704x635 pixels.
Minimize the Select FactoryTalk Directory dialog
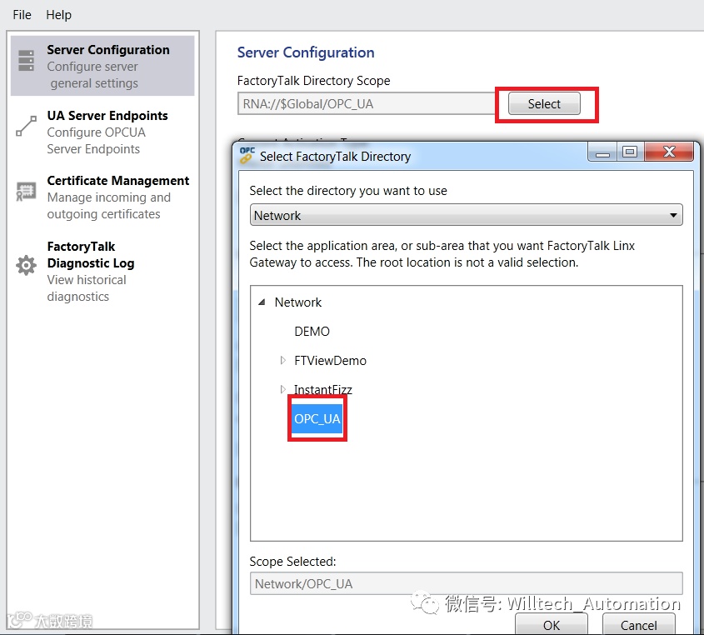pos(602,152)
